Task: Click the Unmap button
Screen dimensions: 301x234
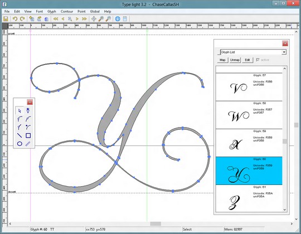Action: click(x=235, y=60)
